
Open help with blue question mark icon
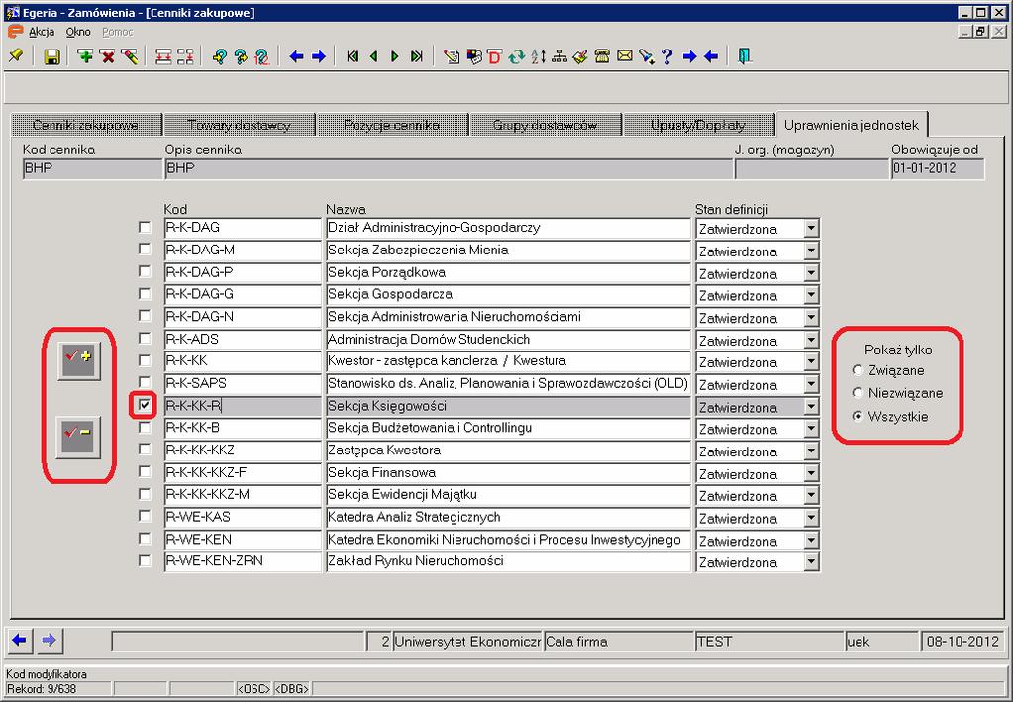667,56
